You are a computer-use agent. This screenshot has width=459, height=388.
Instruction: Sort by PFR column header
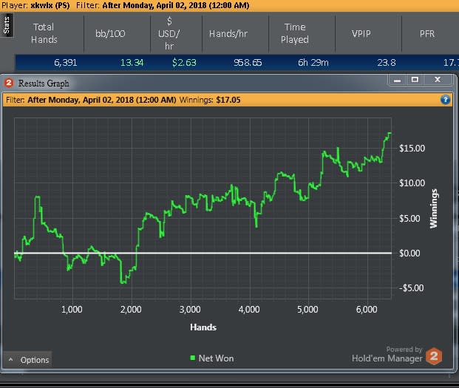point(427,34)
